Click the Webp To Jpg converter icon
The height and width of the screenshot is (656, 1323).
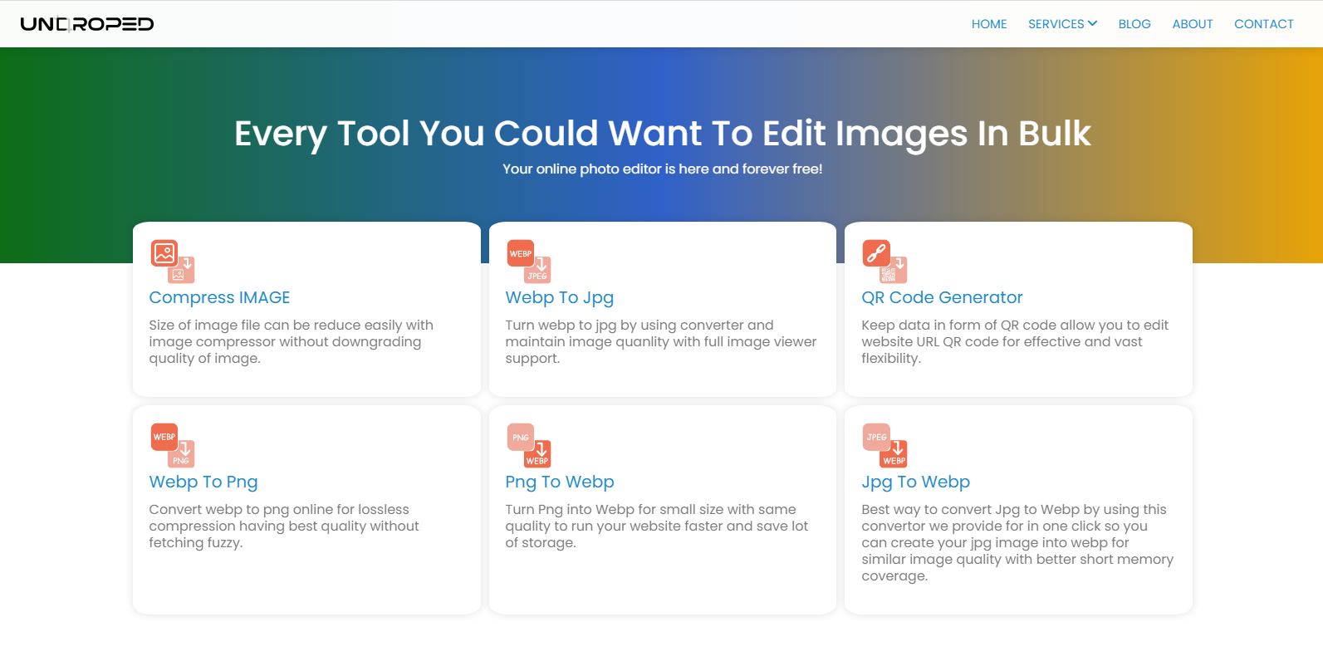point(528,262)
